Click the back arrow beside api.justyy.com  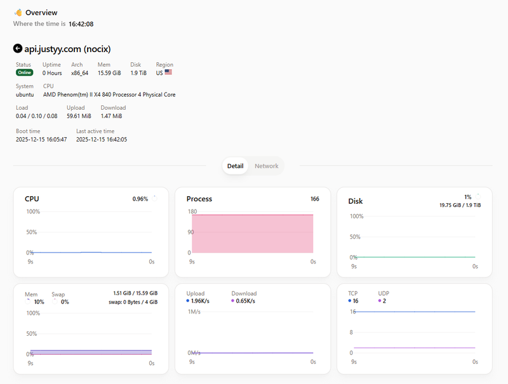point(18,48)
